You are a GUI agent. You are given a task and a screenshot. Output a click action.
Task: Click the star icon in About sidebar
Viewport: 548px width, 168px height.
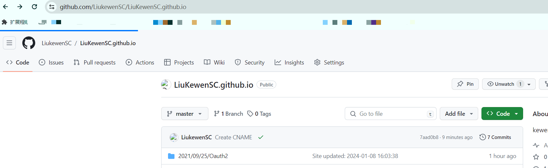point(536,157)
